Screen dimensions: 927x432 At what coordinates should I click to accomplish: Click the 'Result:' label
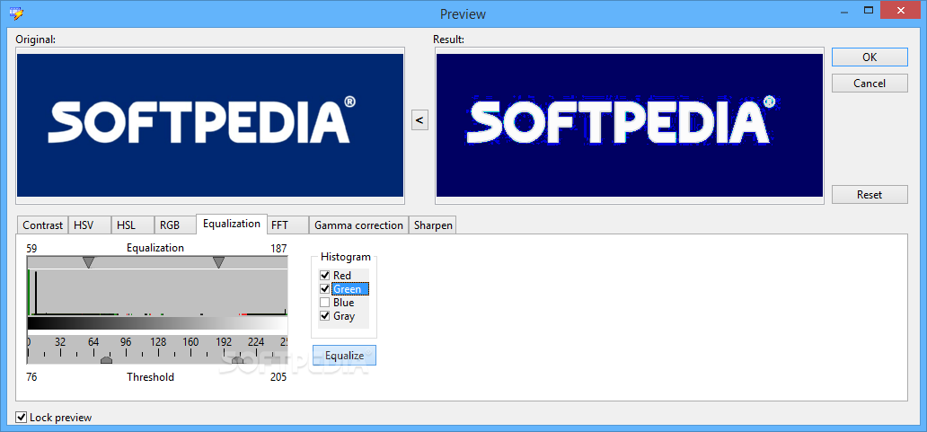coord(449,40)
